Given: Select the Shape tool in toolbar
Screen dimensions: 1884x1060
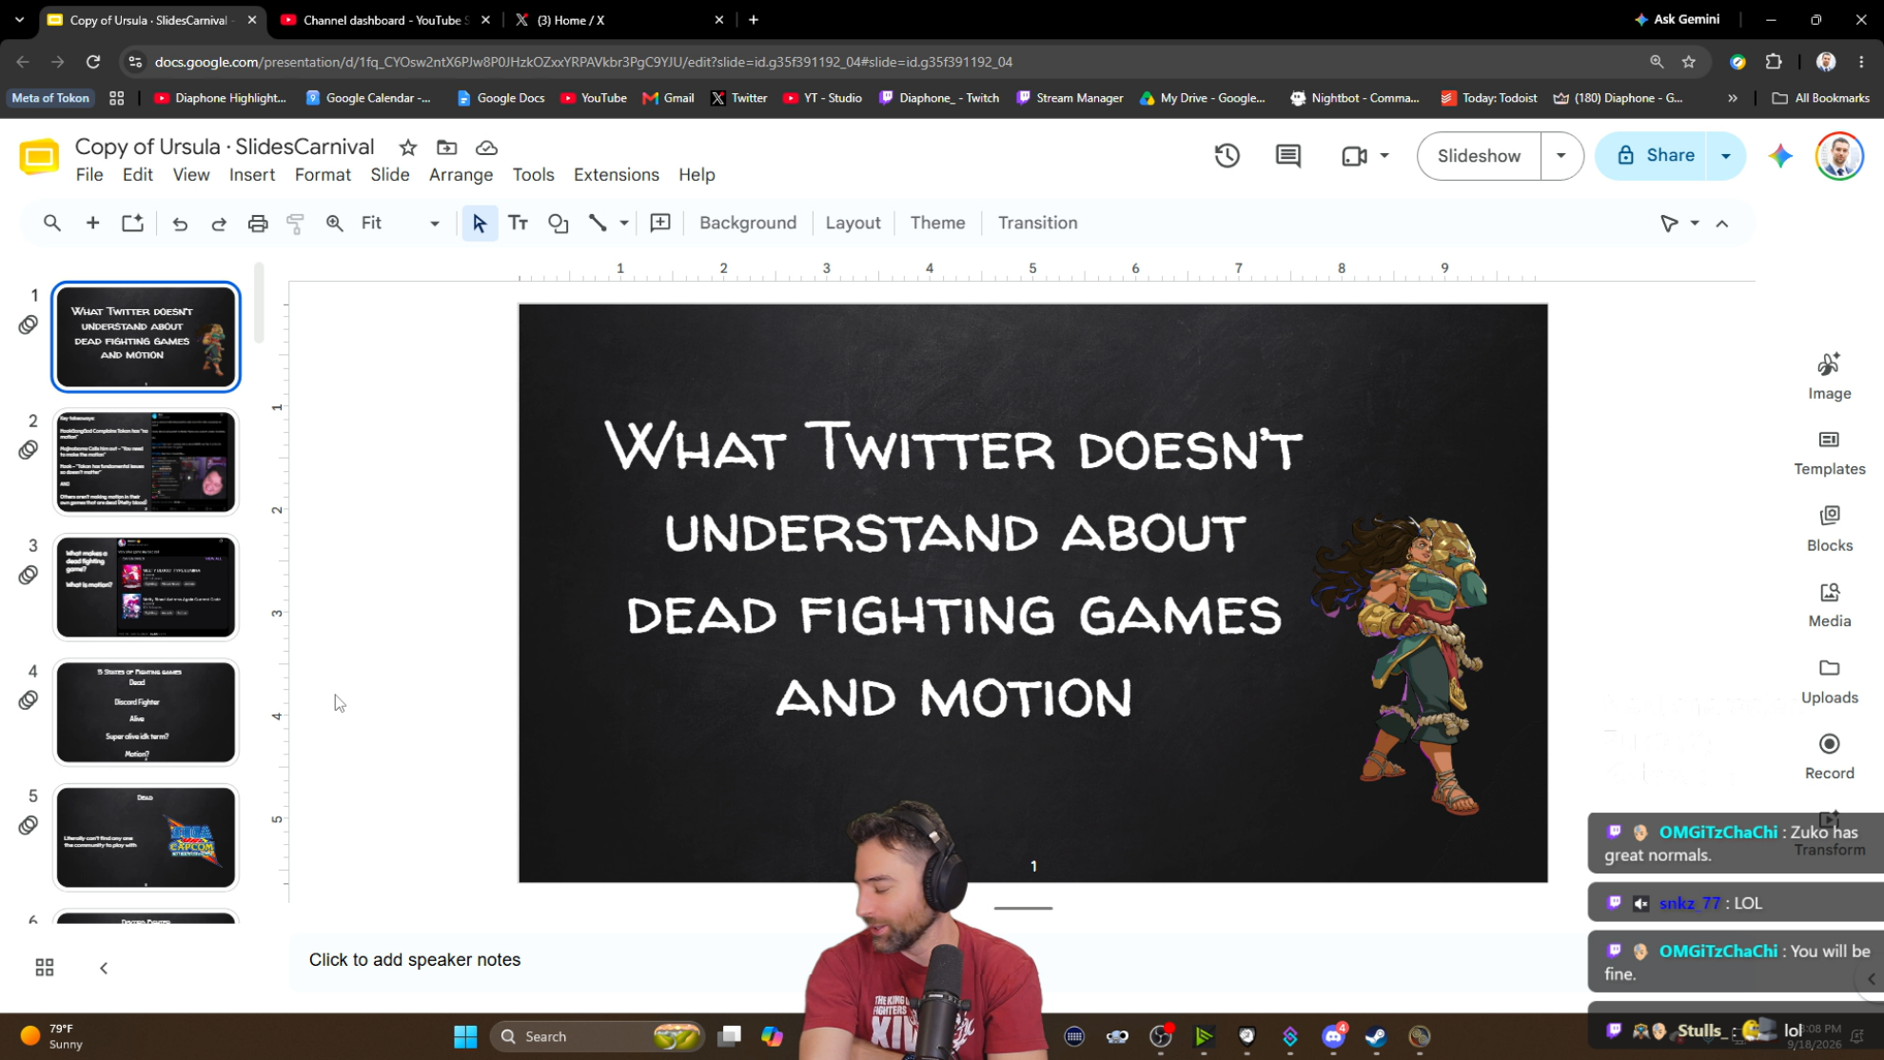Looking at the screenshot, I should [558, 223].
